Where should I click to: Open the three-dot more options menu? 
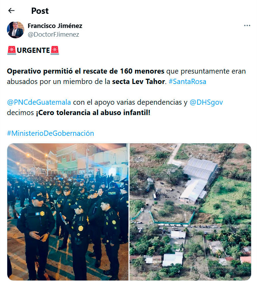(x=247, y=26)
